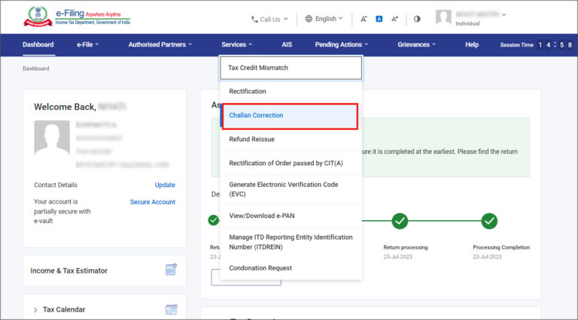The width and height of the screenshot is (578, 320).
Task: Choose Refund Reissue menu option
Action: point(251,139)
